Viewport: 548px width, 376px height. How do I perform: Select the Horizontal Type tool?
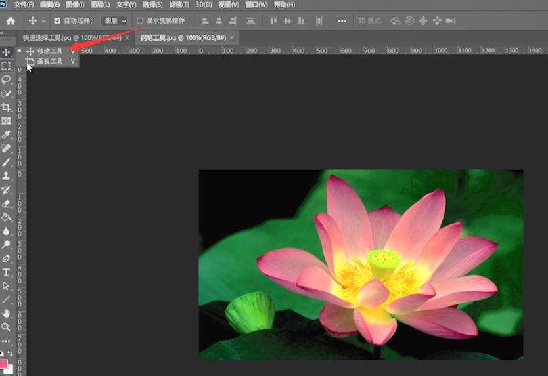coord(6,272)
